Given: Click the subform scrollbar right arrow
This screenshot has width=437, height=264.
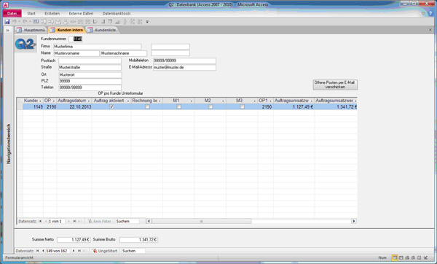Looking at the screenshot, I should coord(354,221).
